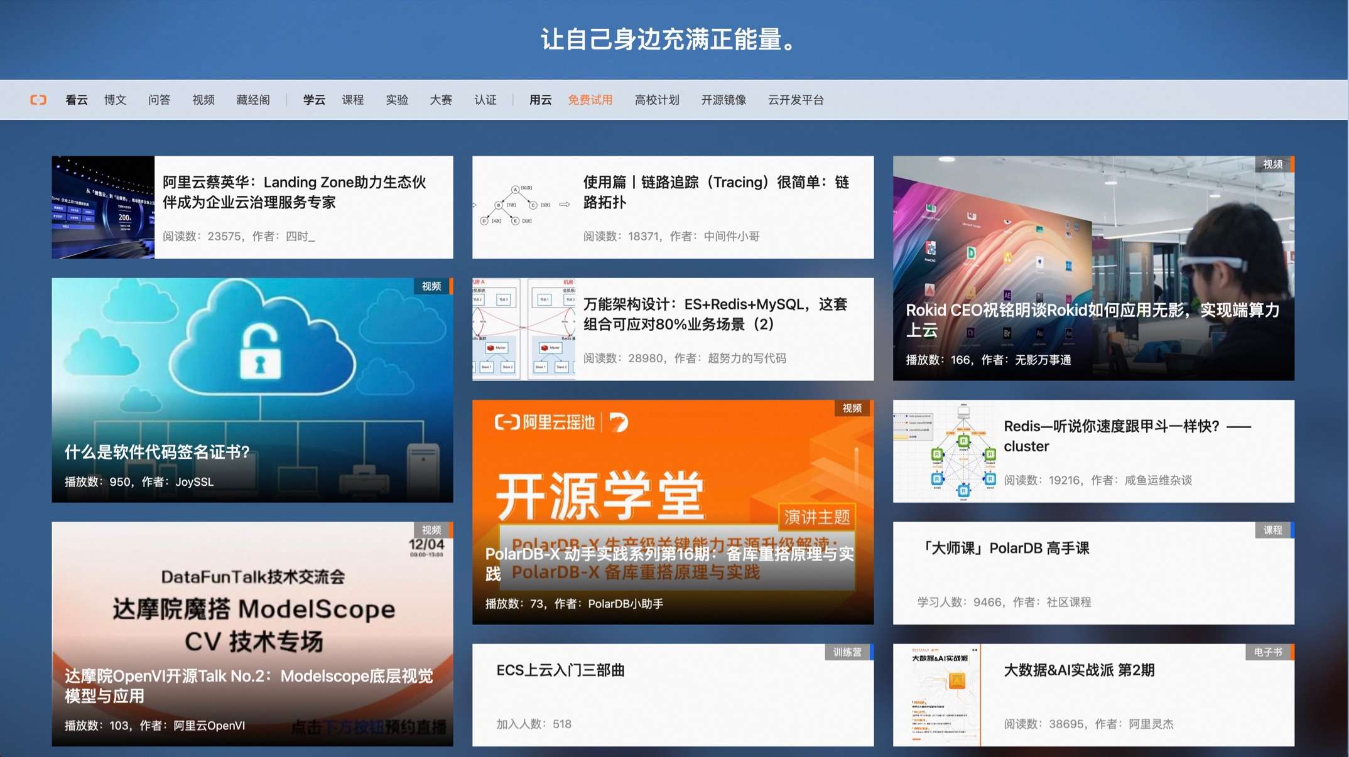
Task: Click the text 播放数:166,作者:无影万事通
Action: click(989, 360)
